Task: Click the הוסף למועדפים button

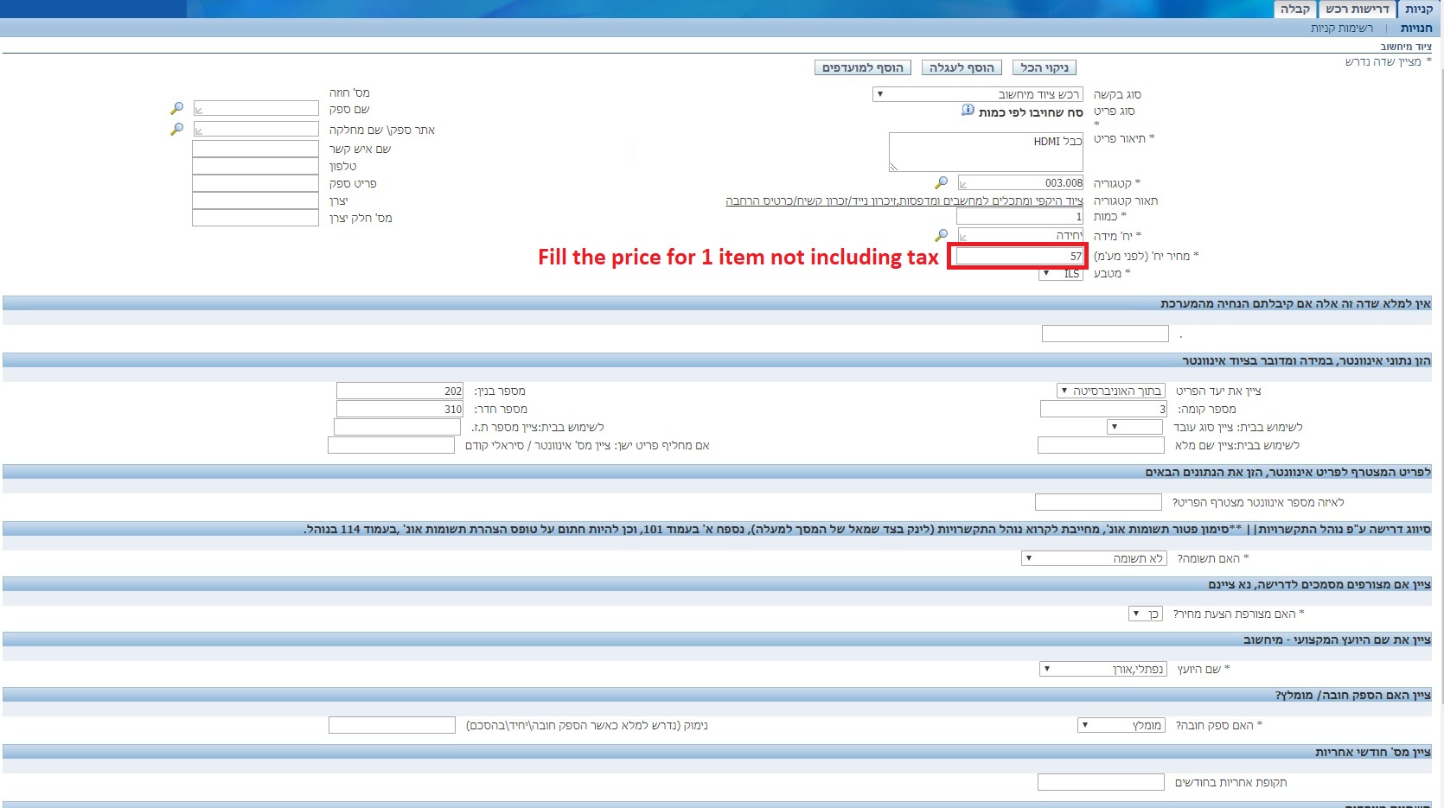Action: (x=862, y=67)
